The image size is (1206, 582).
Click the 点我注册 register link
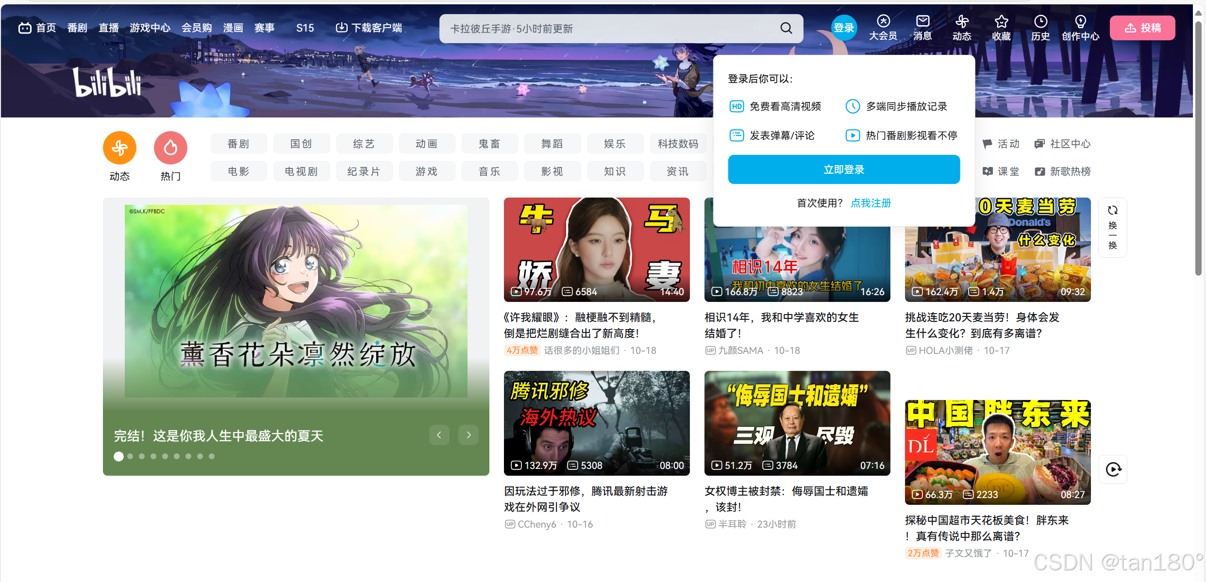pyautogui.click(x=871, y=203)
